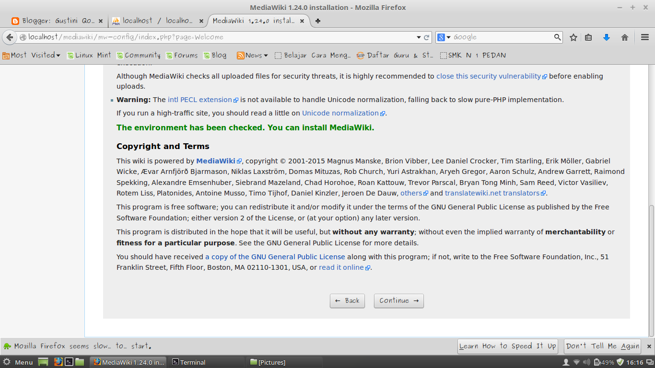Image resolution: width=655 pixels, height=368 pixels.
Task: Close the localhost phpMyAdmin tab
Action: [x=201, y=21]
